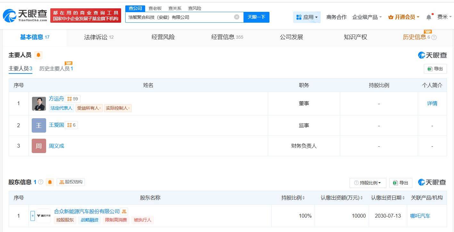Click the alert bell beside 主要人员 heading

pos(38,55)
